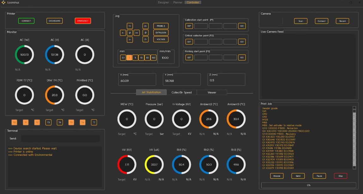Toggle the T0 tool button
This screenshot has height=194, width=363.
(x=14, y=122)
